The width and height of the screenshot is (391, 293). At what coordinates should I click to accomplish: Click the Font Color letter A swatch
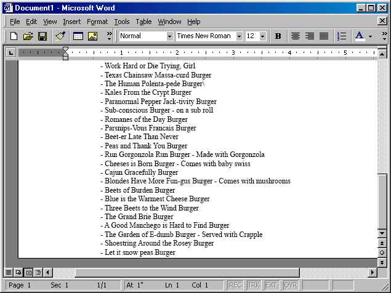[x=360, y=36]
